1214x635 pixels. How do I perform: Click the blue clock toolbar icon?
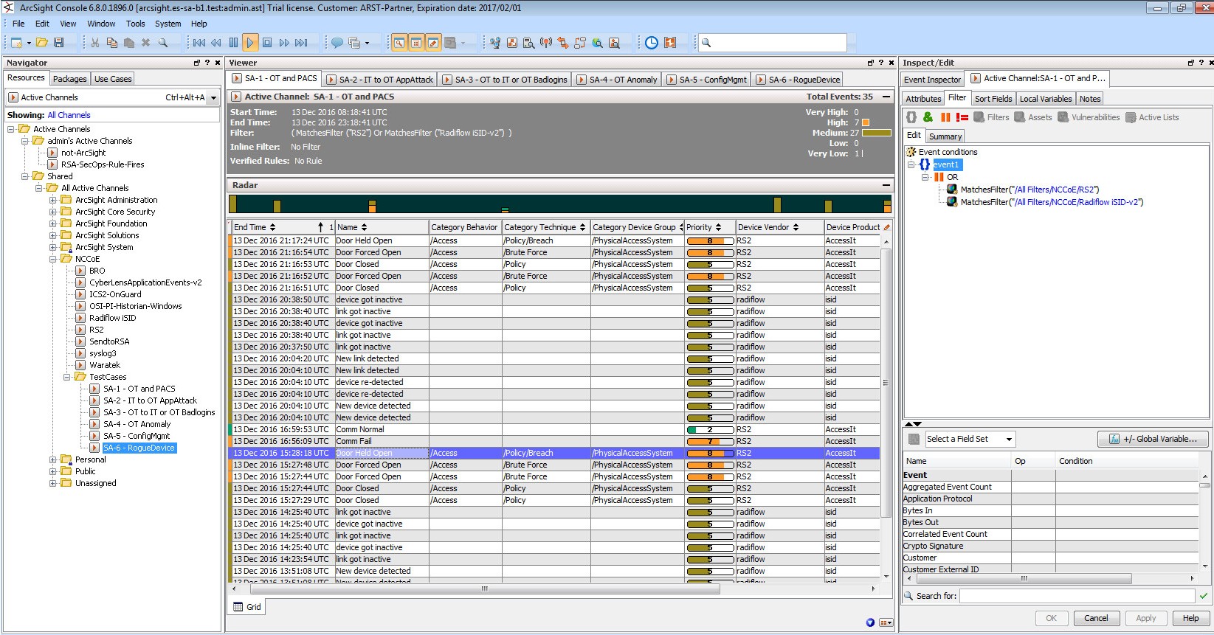[x=652, y=43]
